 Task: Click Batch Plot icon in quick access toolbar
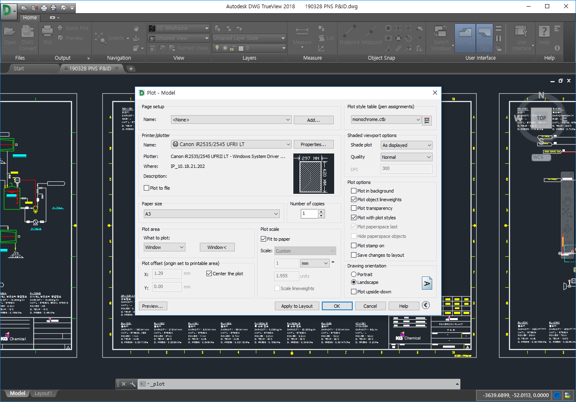tap(54, 7)
